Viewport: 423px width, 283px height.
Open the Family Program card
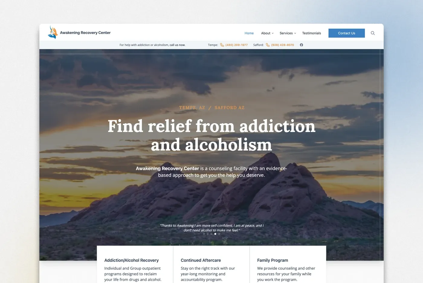[x=272, y=260]
